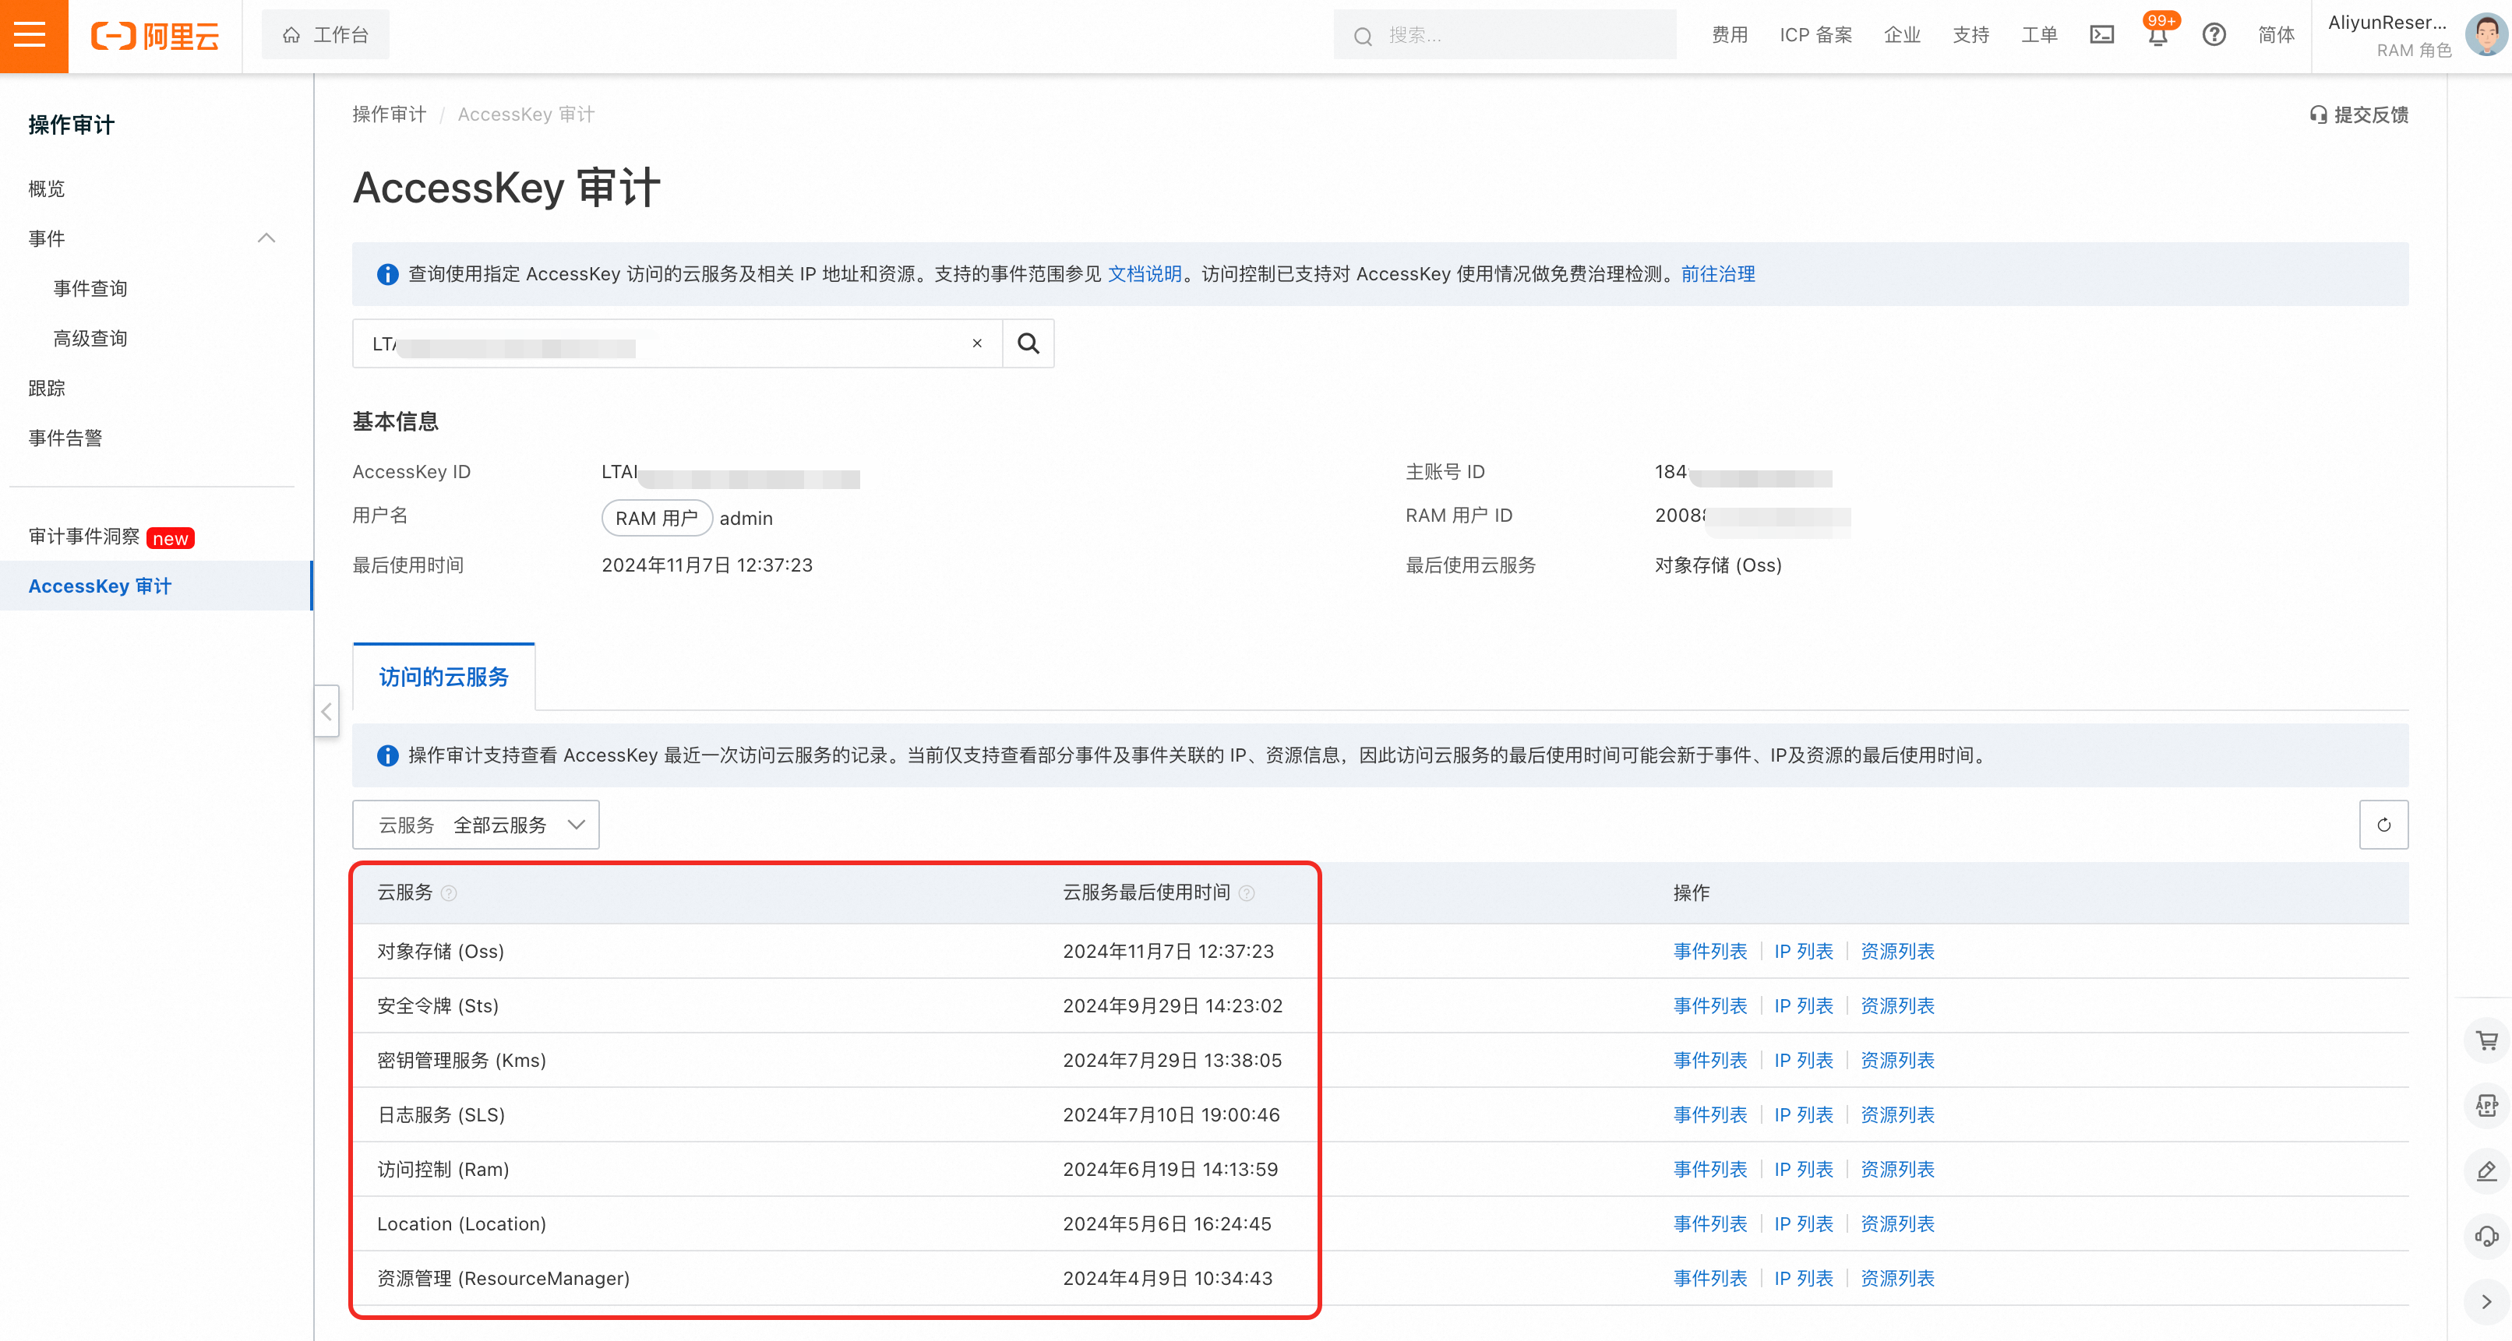Image resolution: width=2512 pixels, height=1341 pixels.
Task: Click the AliyunReser... account name
Action: (2387, 23)
